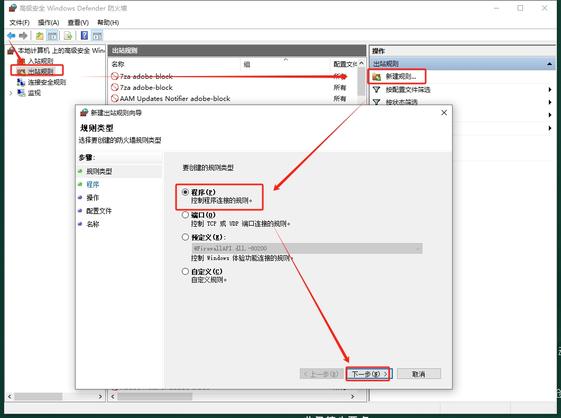This screenshot has width=561, height=418.
Task: Collapse the 出站规则 actions section header
Action: (549, 64)
